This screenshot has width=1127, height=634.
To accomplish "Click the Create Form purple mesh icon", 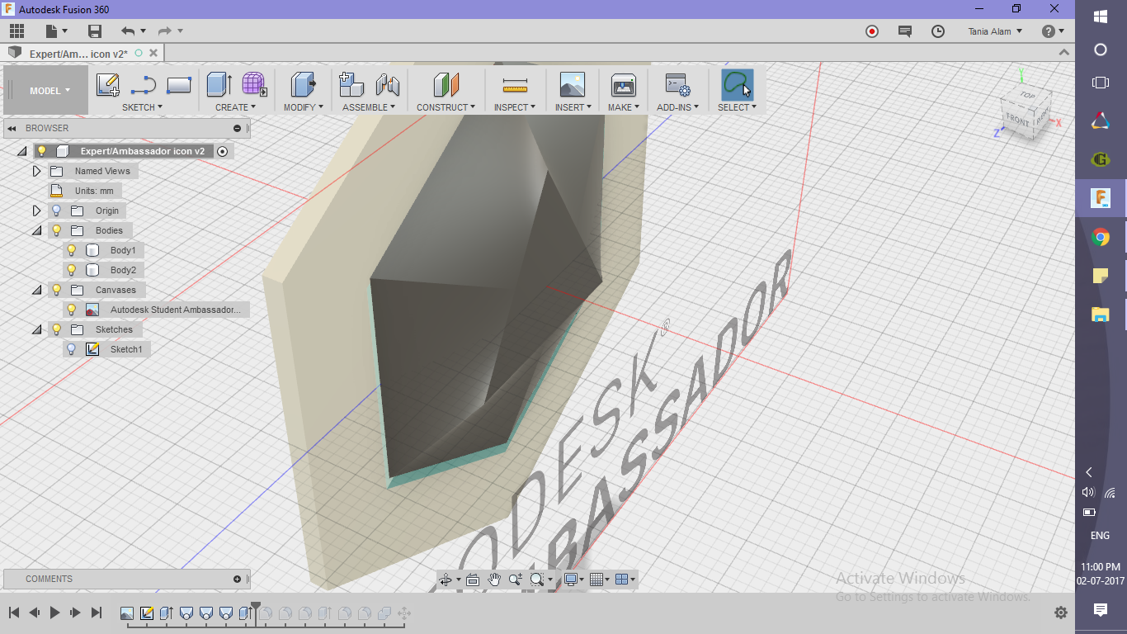I will point(254,85).
